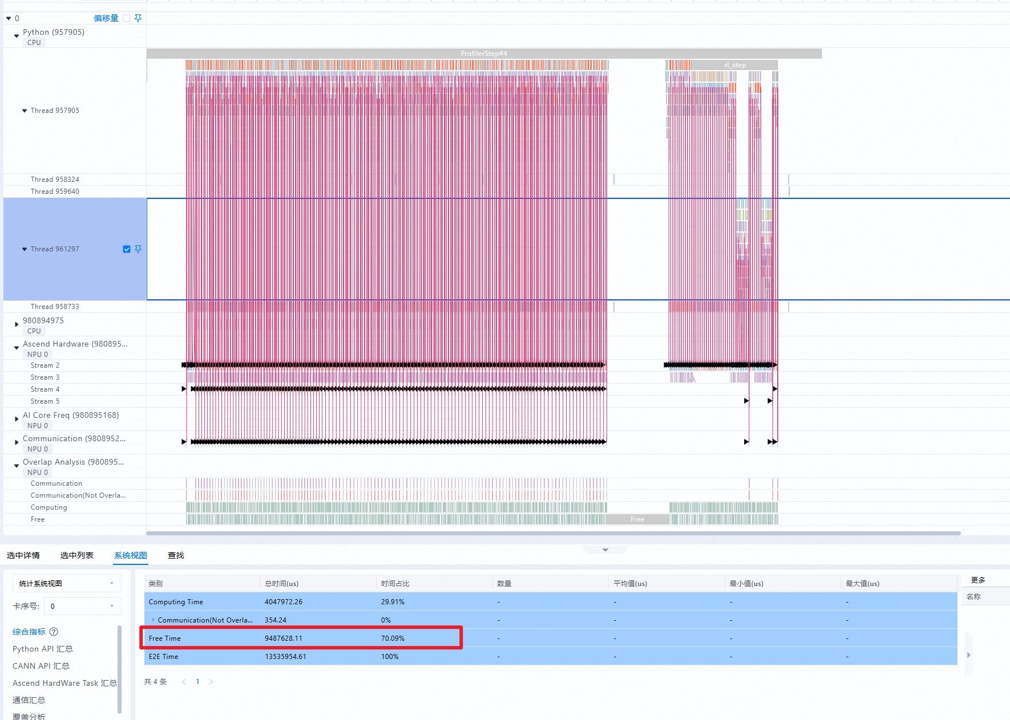1010x720 pixels.
Task: Collapse the Thread 961297 row
Action: [x=25, y=249]
